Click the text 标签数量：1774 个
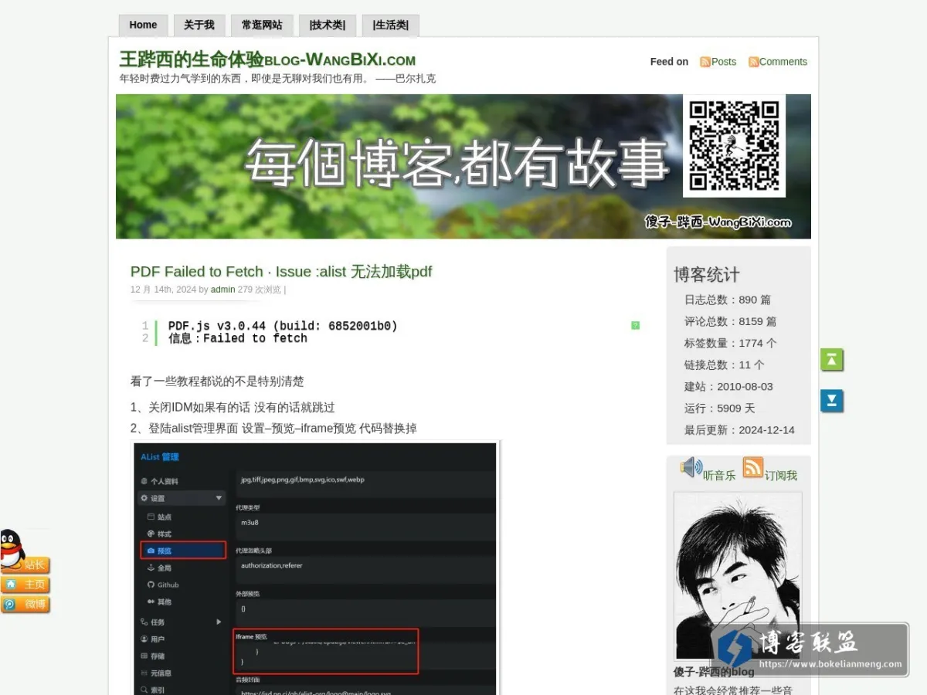Viewport: 927px width, 695px height. (731, 343)
